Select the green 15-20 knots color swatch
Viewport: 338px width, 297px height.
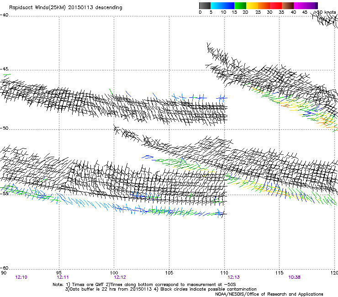click(240, 5)
